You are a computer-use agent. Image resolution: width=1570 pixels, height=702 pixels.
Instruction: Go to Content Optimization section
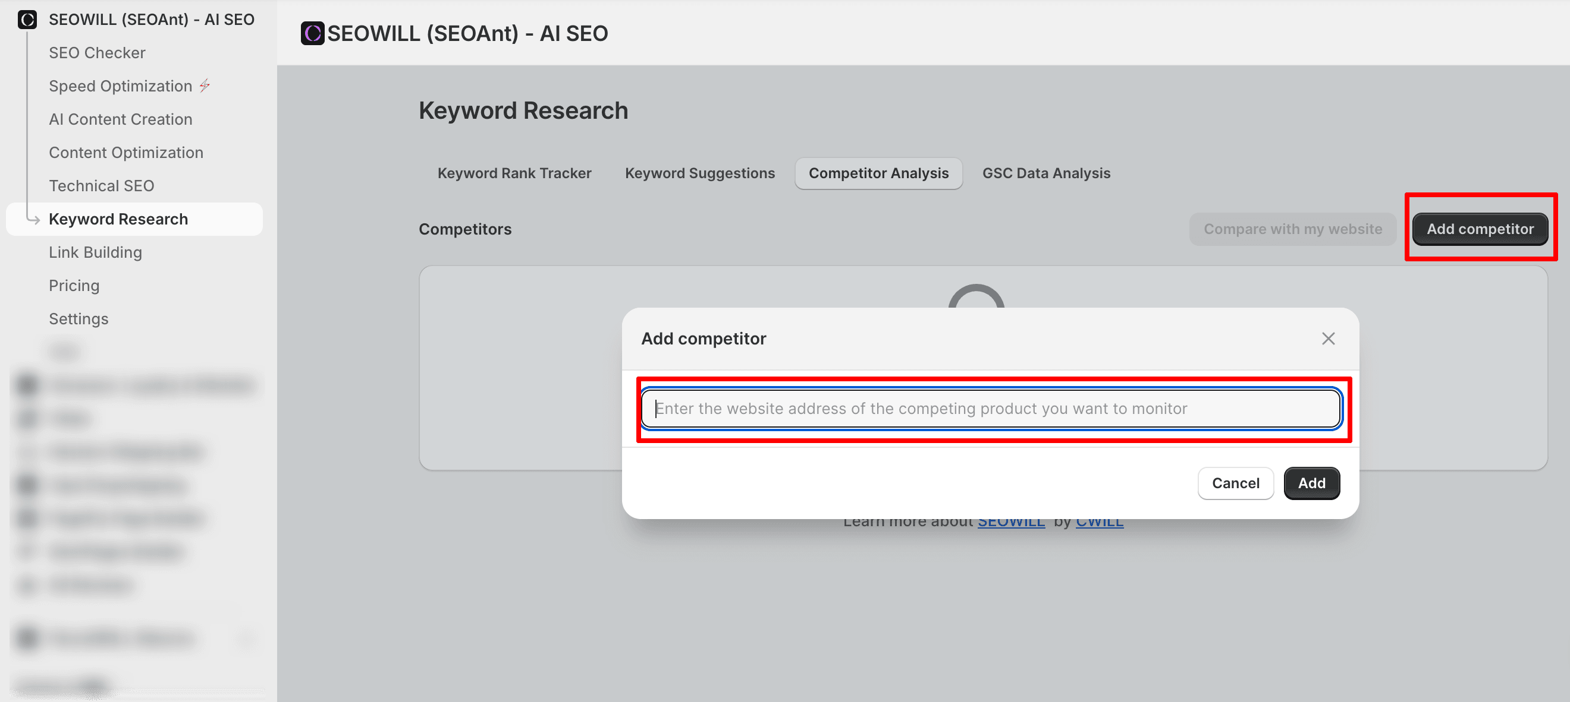point(125,153)
